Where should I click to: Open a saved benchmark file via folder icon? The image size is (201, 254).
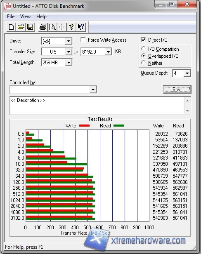[21, 27]
